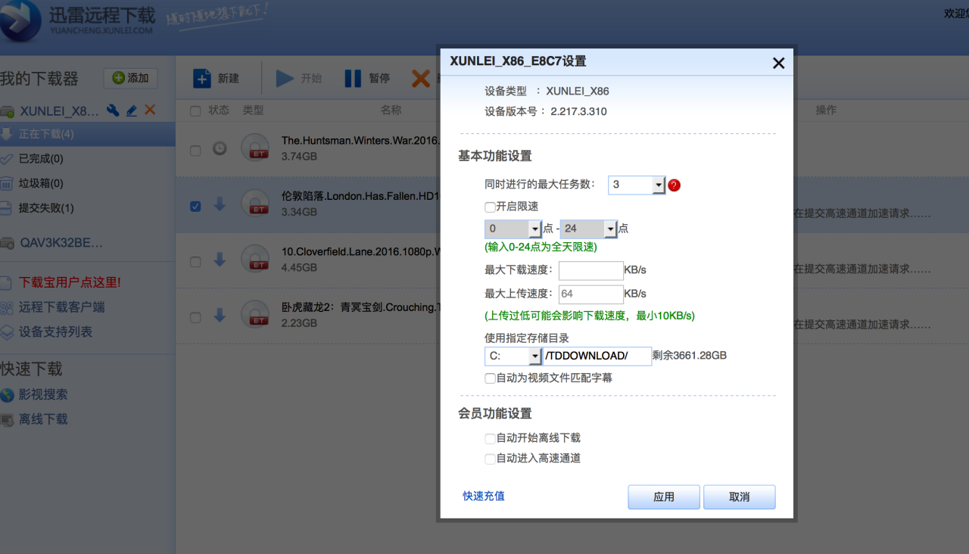
Task: Select 已完成(0) completed list
Action: pyautogui.click(x=41, y=159)
